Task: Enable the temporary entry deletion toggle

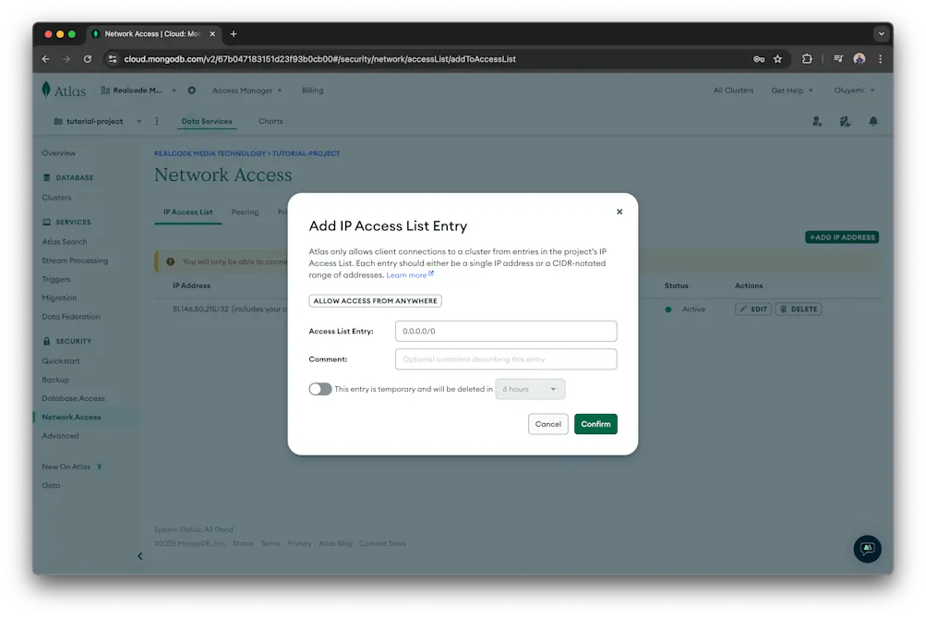Action: pos(319,389)
